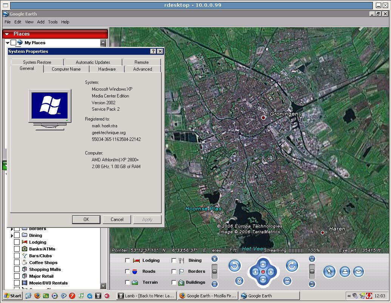Screen dimensions: 391x303
Task: Open the File menu
Action: (8, 22)
